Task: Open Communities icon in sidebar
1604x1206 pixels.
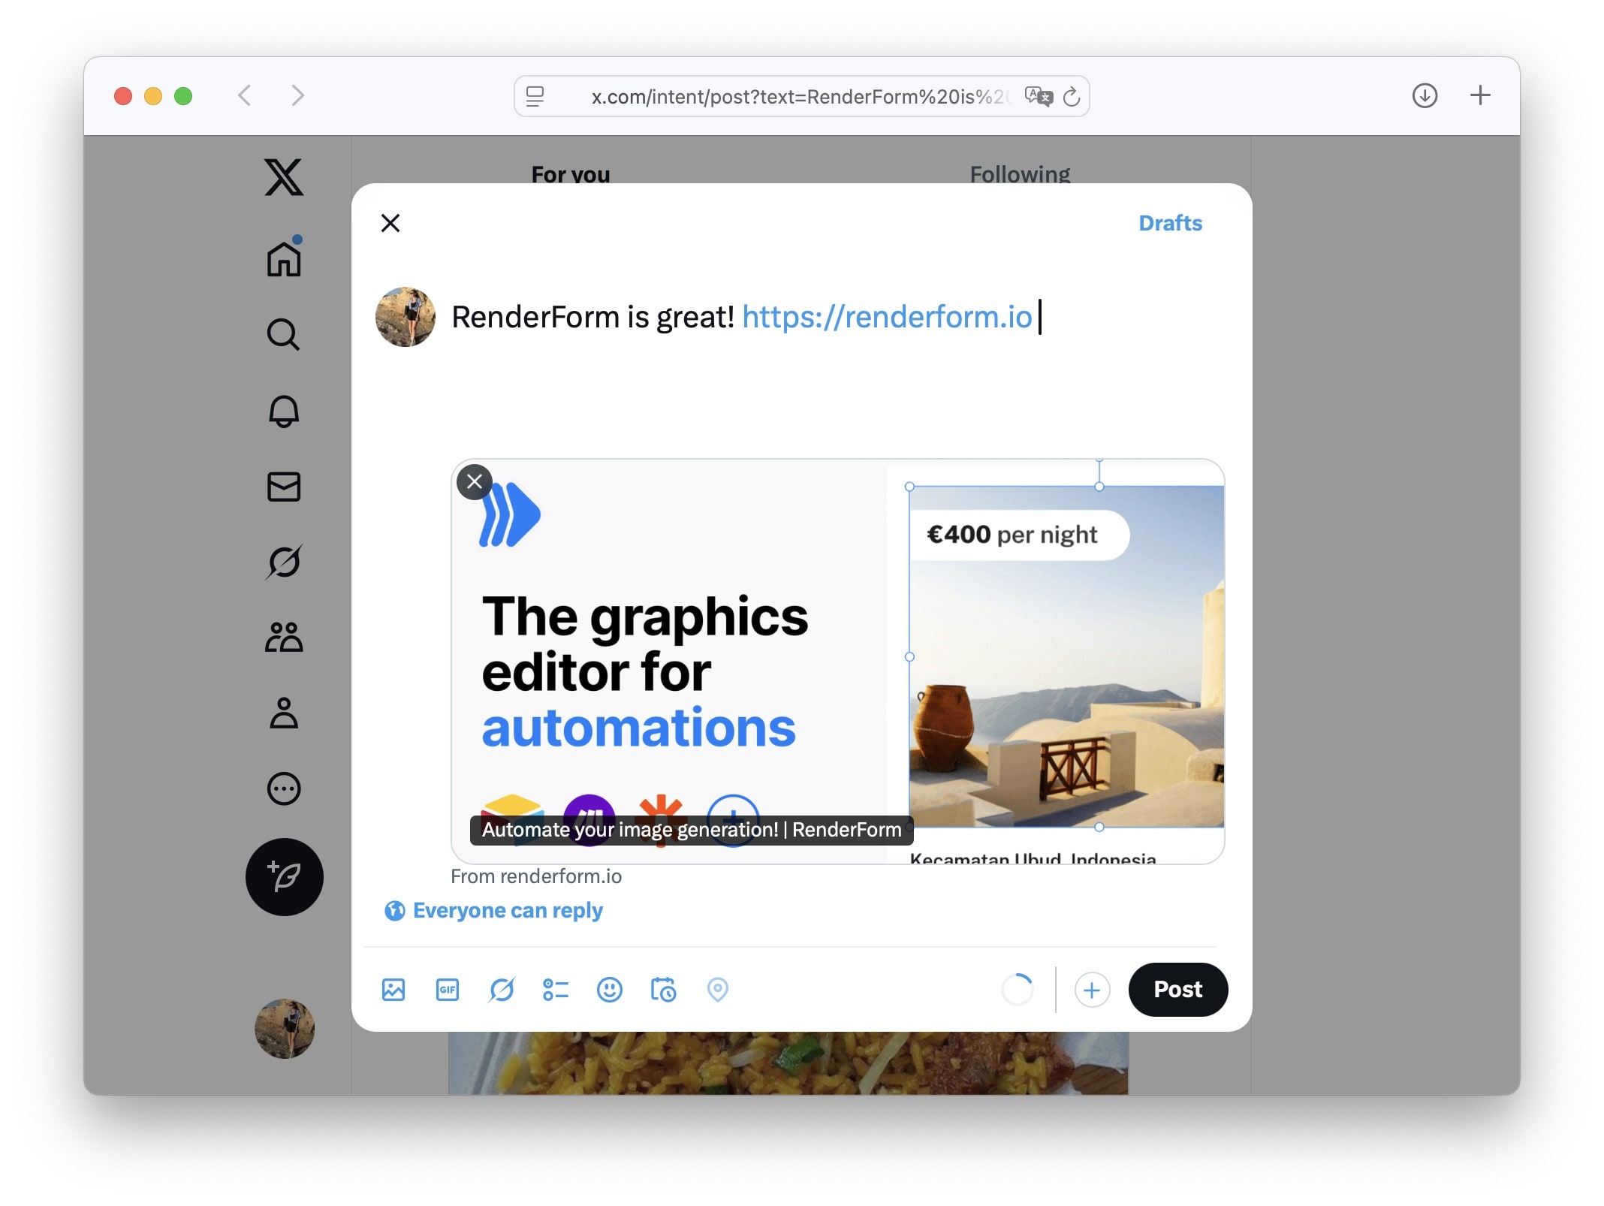Action: (x=284, y=638)
